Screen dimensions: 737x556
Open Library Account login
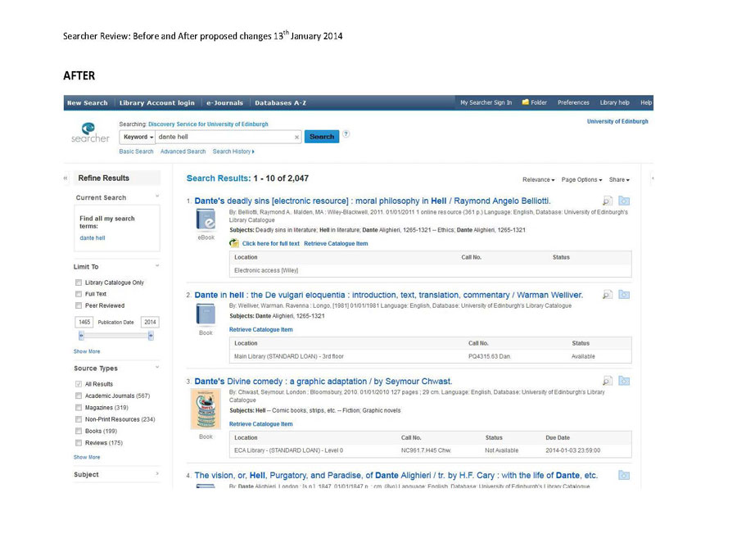[x=157, y=103]
